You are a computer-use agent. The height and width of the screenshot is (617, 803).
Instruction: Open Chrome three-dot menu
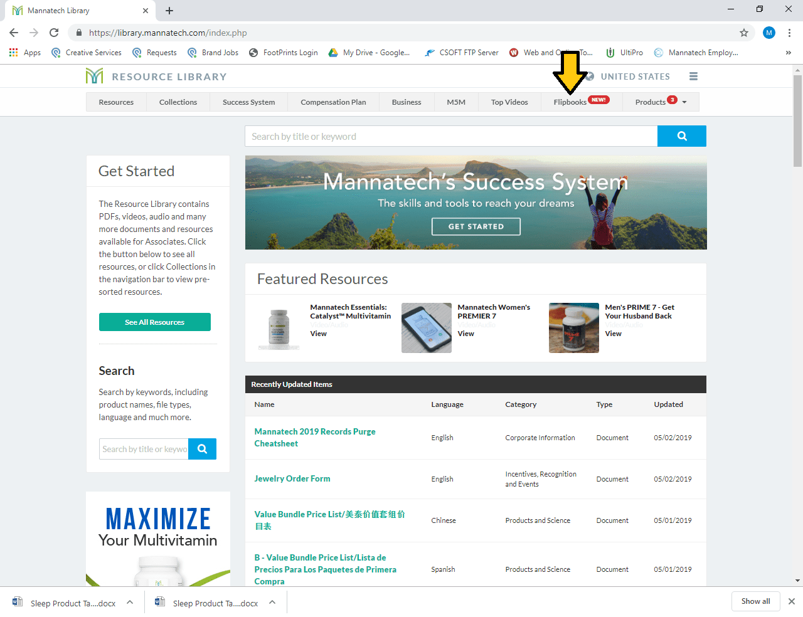tap(789, 33)
